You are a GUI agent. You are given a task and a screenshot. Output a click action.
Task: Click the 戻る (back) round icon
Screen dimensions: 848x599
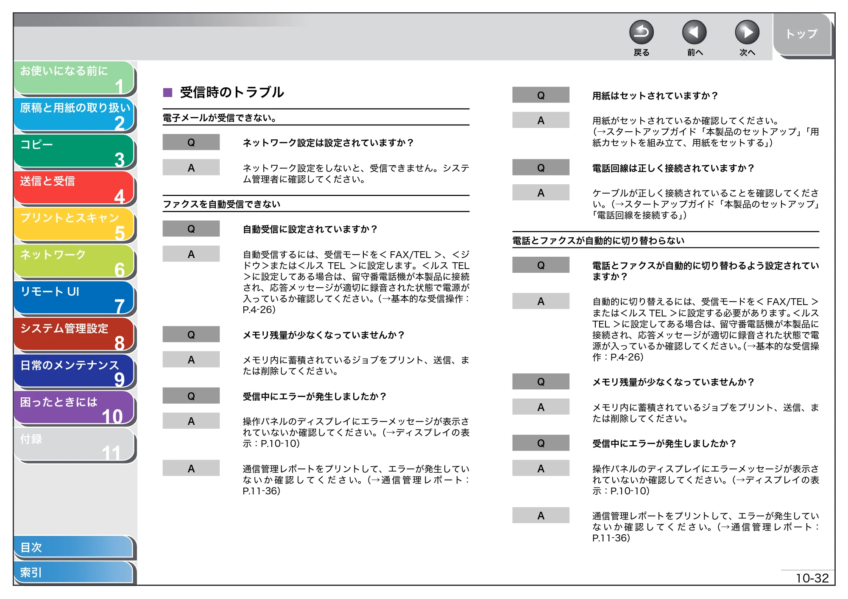[x=641, y=32]
